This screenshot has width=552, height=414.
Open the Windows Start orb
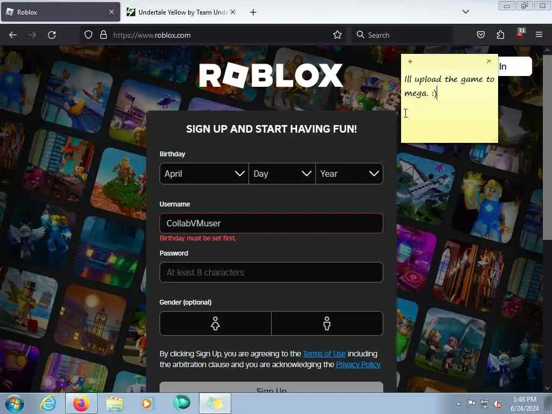(x=15, y=403)
